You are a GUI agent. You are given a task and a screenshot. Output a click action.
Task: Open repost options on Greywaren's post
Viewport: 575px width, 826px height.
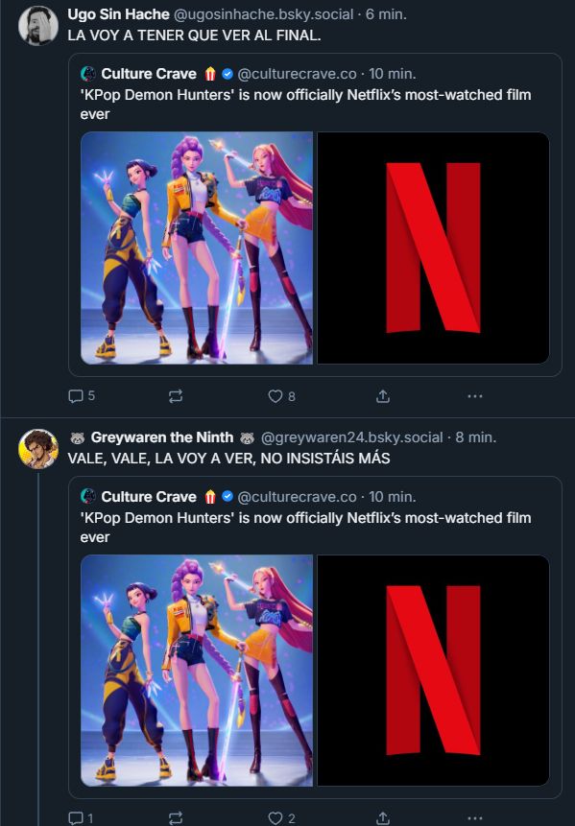point(175,817)
